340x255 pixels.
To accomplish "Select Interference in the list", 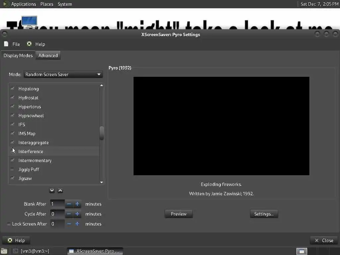I will (31, 151).
